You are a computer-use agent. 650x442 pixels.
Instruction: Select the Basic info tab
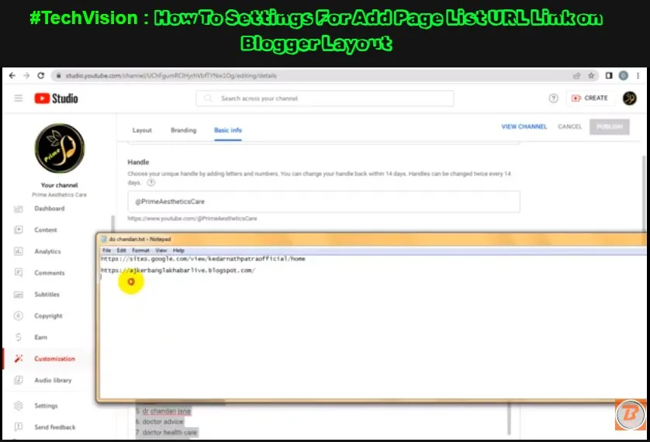(228, 130)
